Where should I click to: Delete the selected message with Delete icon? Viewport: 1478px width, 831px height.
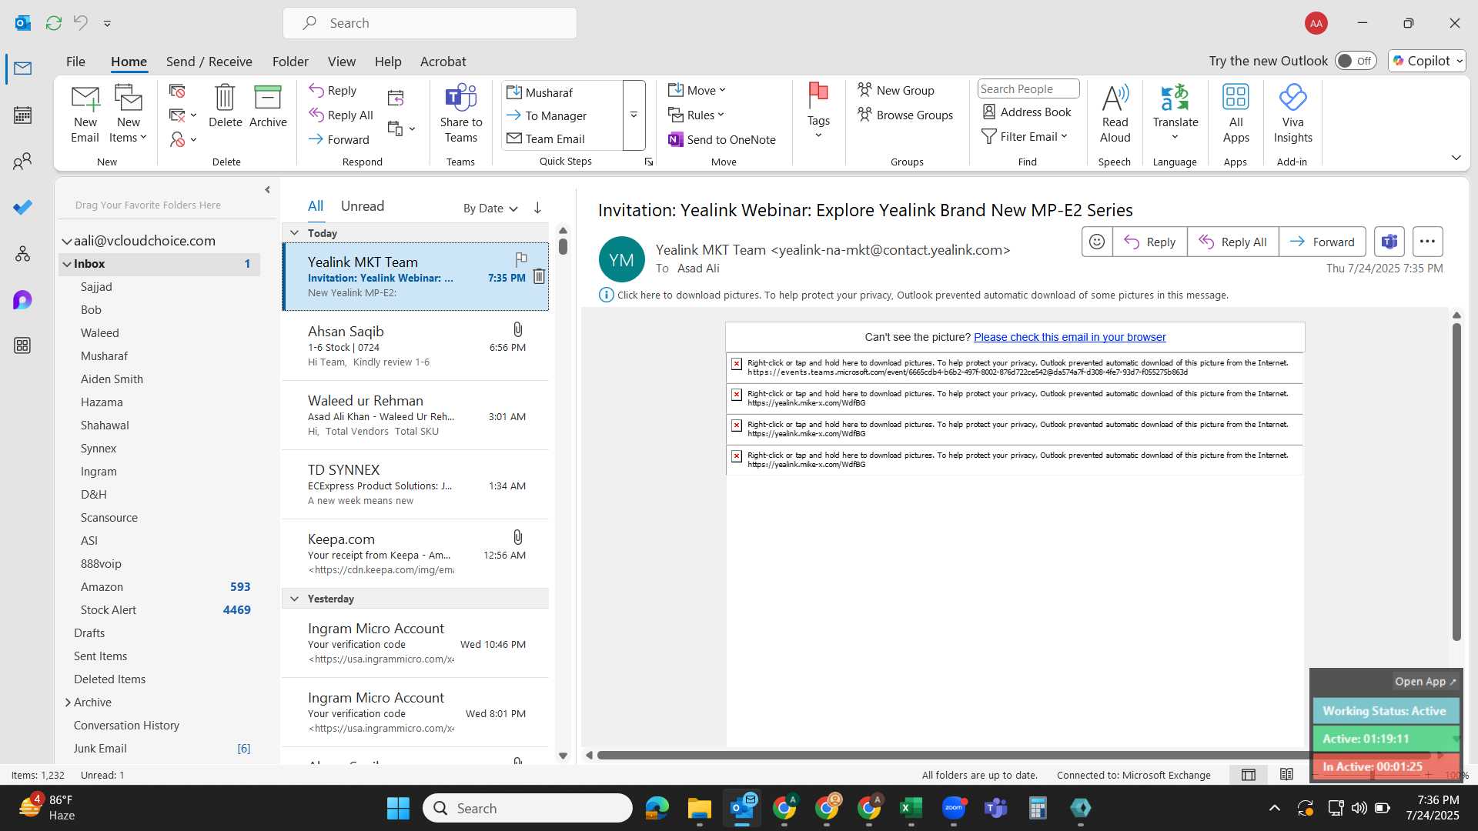[225, 106]
